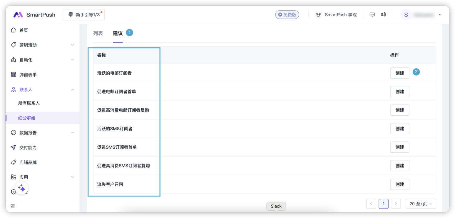Open the message chat icon in header

[372, 15]
